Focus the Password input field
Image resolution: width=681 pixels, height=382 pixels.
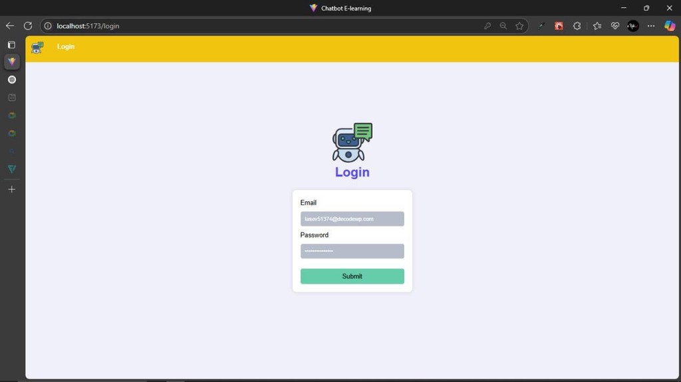pyautogui.click(x=352, y=251)
